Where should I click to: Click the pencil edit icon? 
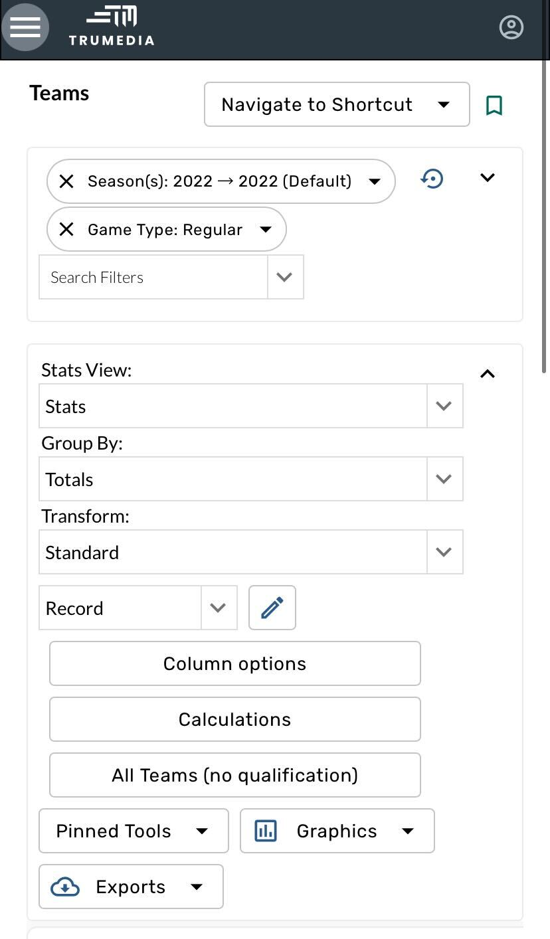272,608
